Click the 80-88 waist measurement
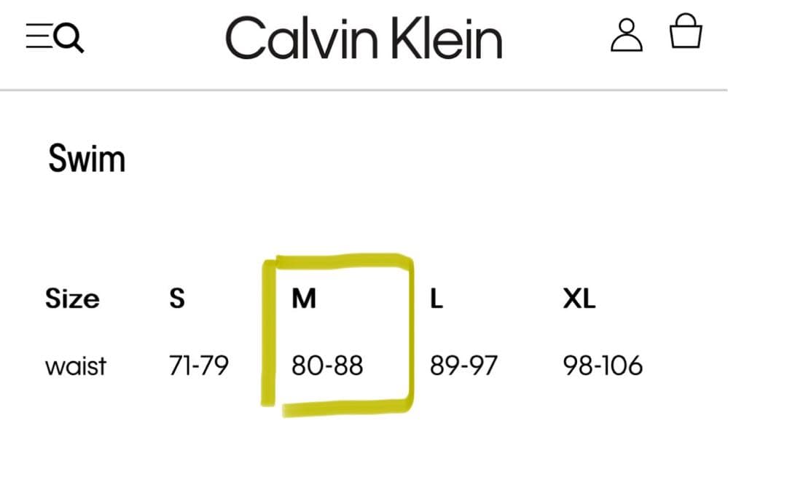 [x=327, y=365]
